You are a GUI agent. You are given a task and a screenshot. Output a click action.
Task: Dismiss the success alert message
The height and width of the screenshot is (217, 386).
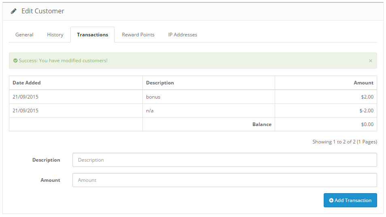tap(370, 61)
